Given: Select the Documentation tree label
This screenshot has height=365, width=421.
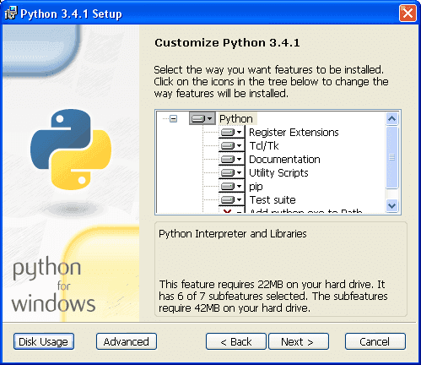Looking at the screenshot, I should tap(284, 160).
